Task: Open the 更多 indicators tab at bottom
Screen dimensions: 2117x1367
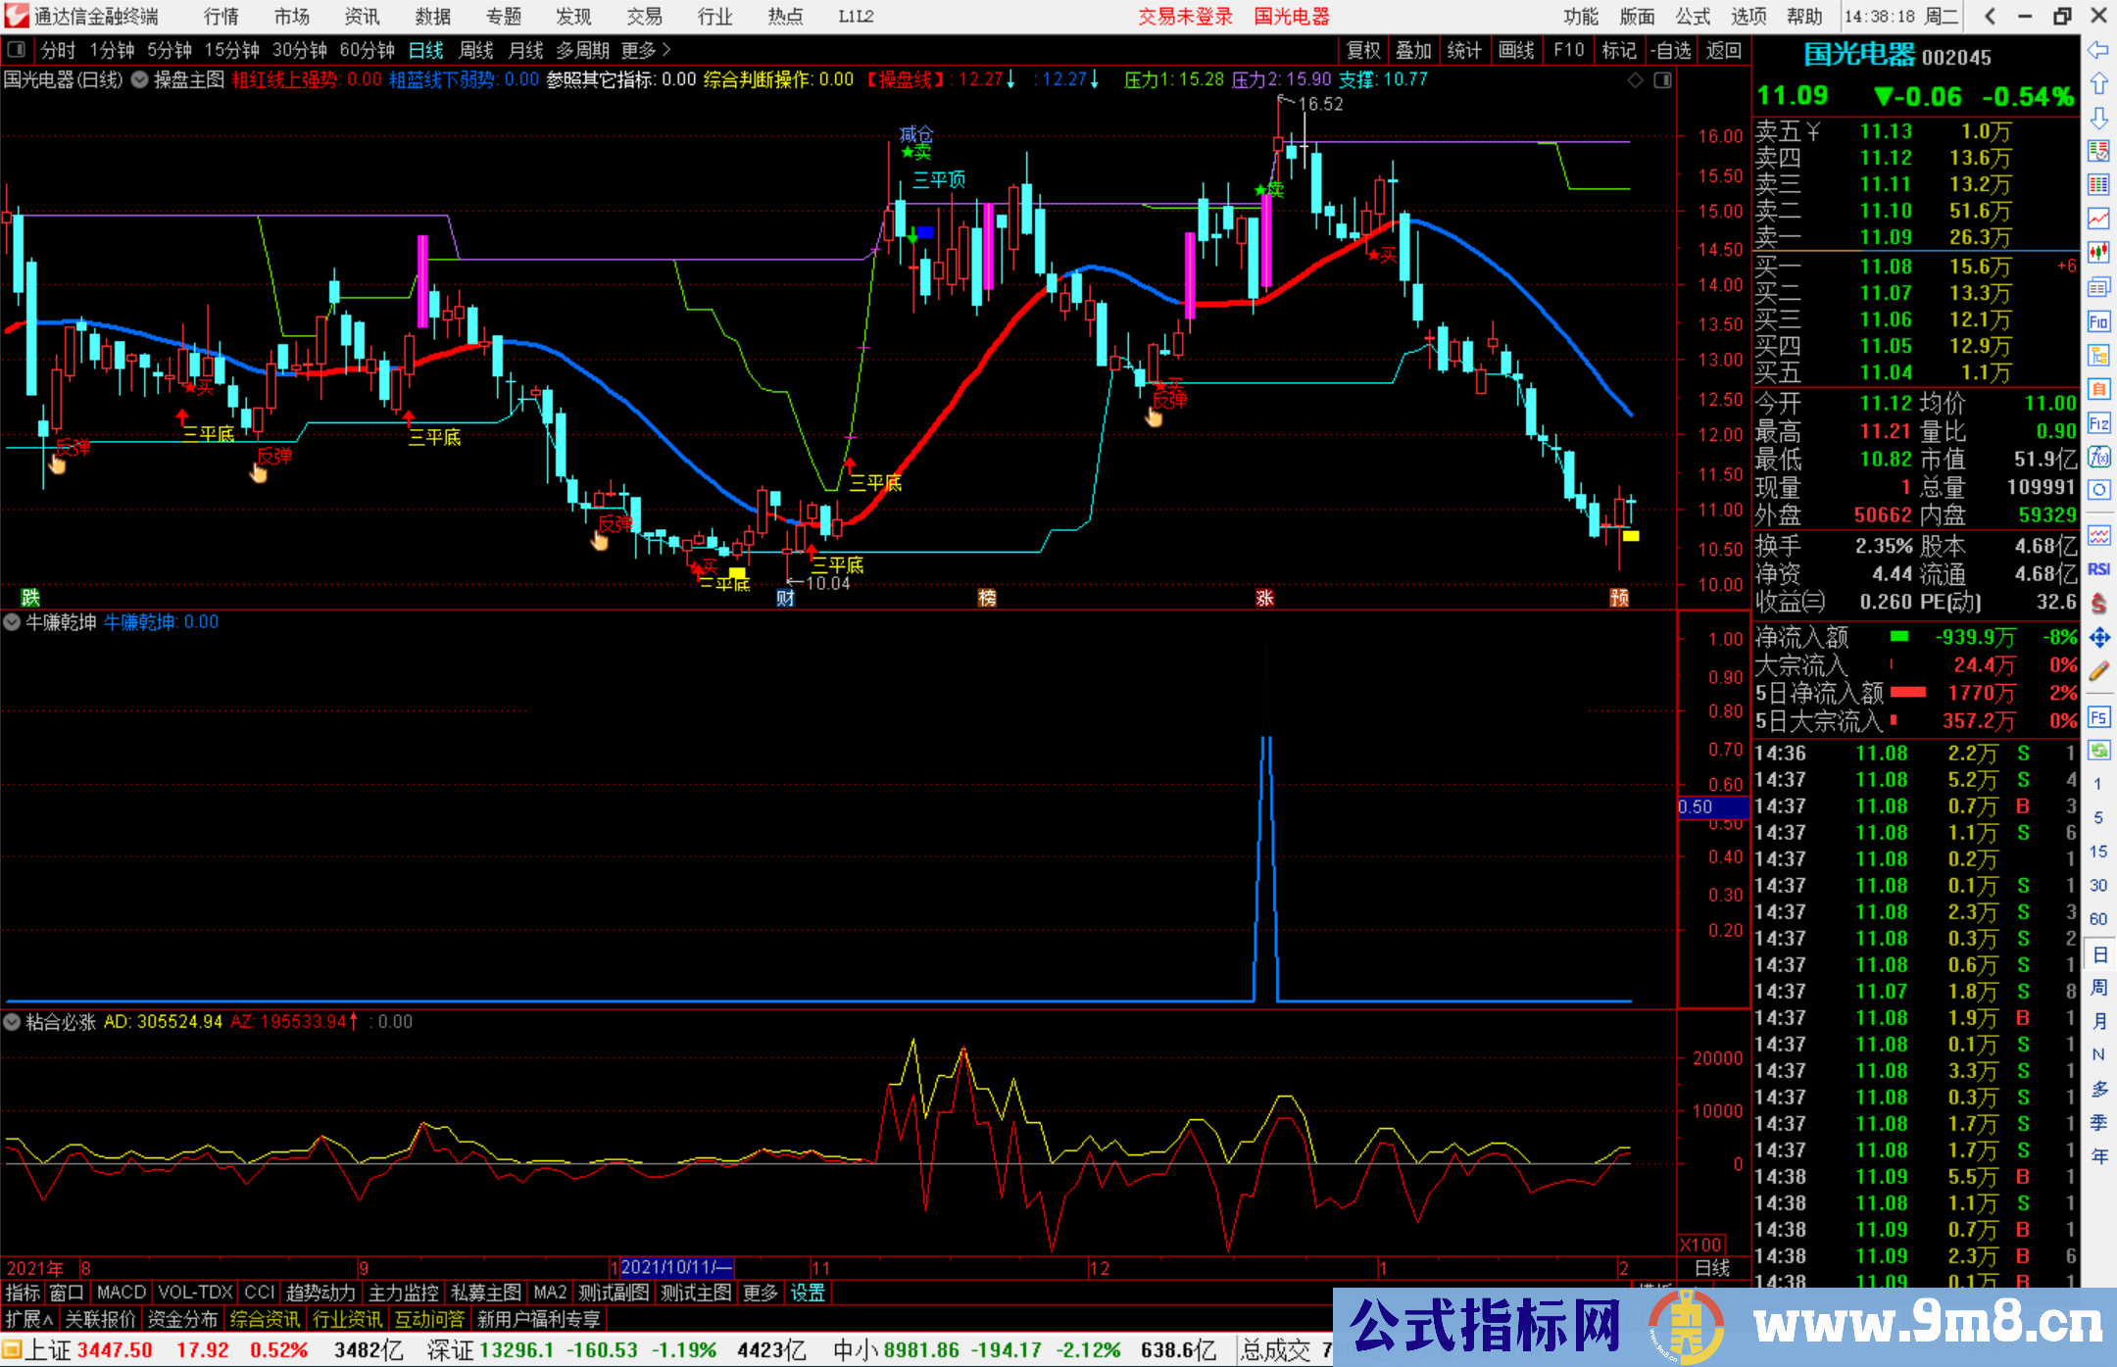Action: coord(760,1293)
